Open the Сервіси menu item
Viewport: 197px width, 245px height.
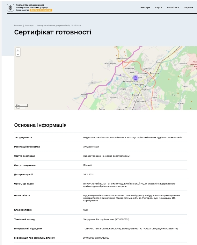pyautogui.click(x=188, y=8)
